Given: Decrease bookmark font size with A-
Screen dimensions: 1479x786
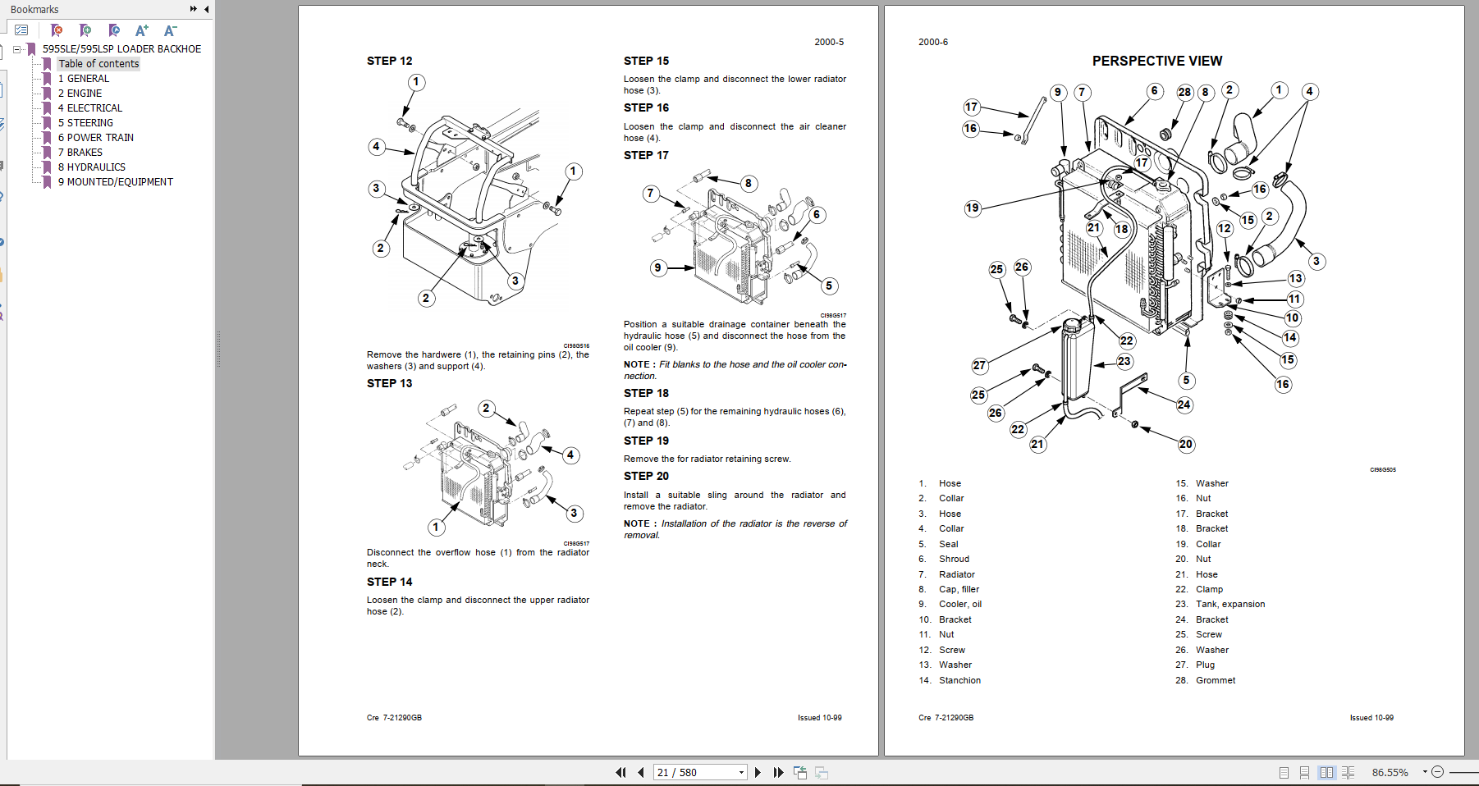Looking at the screenshot, I should (x=170, y=30).
